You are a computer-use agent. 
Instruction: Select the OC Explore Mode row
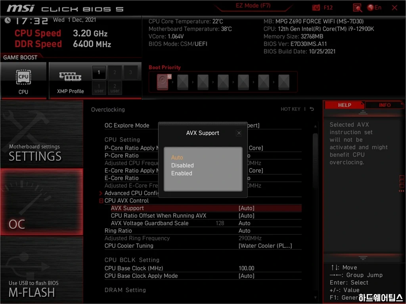click(x=203, y=125)
